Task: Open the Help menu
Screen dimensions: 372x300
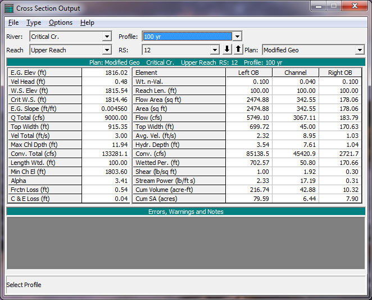Action: 87,23
